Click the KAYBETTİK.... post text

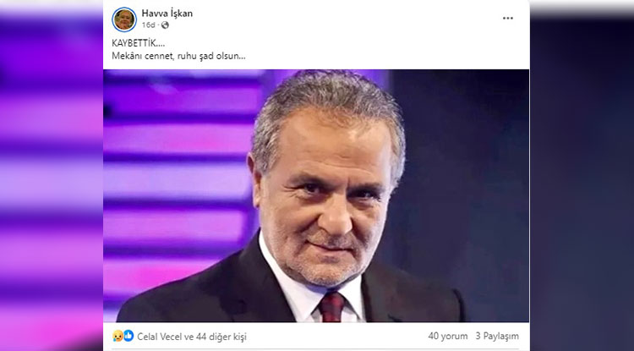point(139,44)
